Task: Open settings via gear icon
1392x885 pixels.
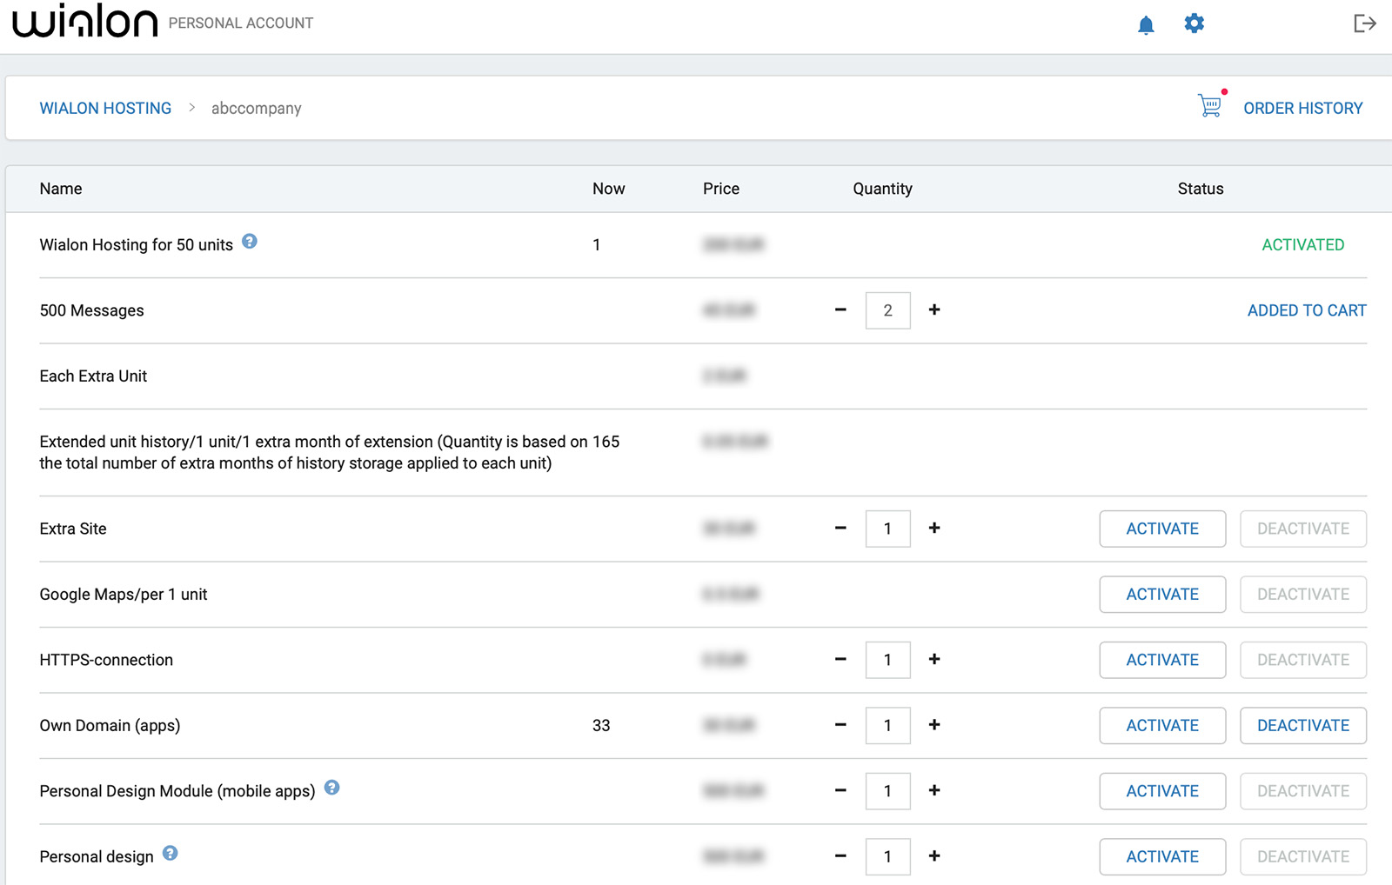Action: click(1194, 23)
